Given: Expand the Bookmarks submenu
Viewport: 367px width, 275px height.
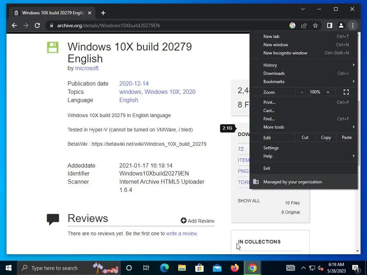Looking at the screenshot, I should click(x=304, y=81).
